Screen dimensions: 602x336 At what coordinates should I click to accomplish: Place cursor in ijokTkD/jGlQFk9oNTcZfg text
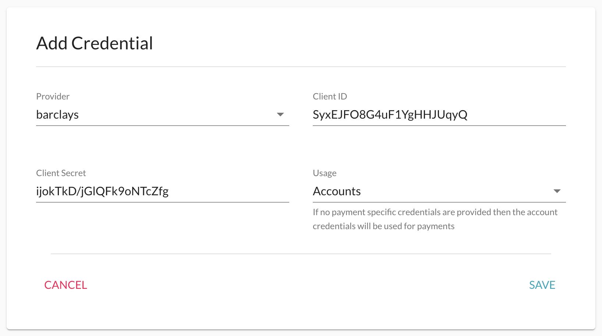102,191
